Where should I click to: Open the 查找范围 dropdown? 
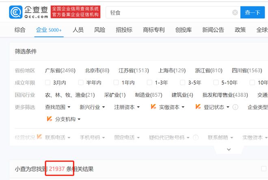58,107
